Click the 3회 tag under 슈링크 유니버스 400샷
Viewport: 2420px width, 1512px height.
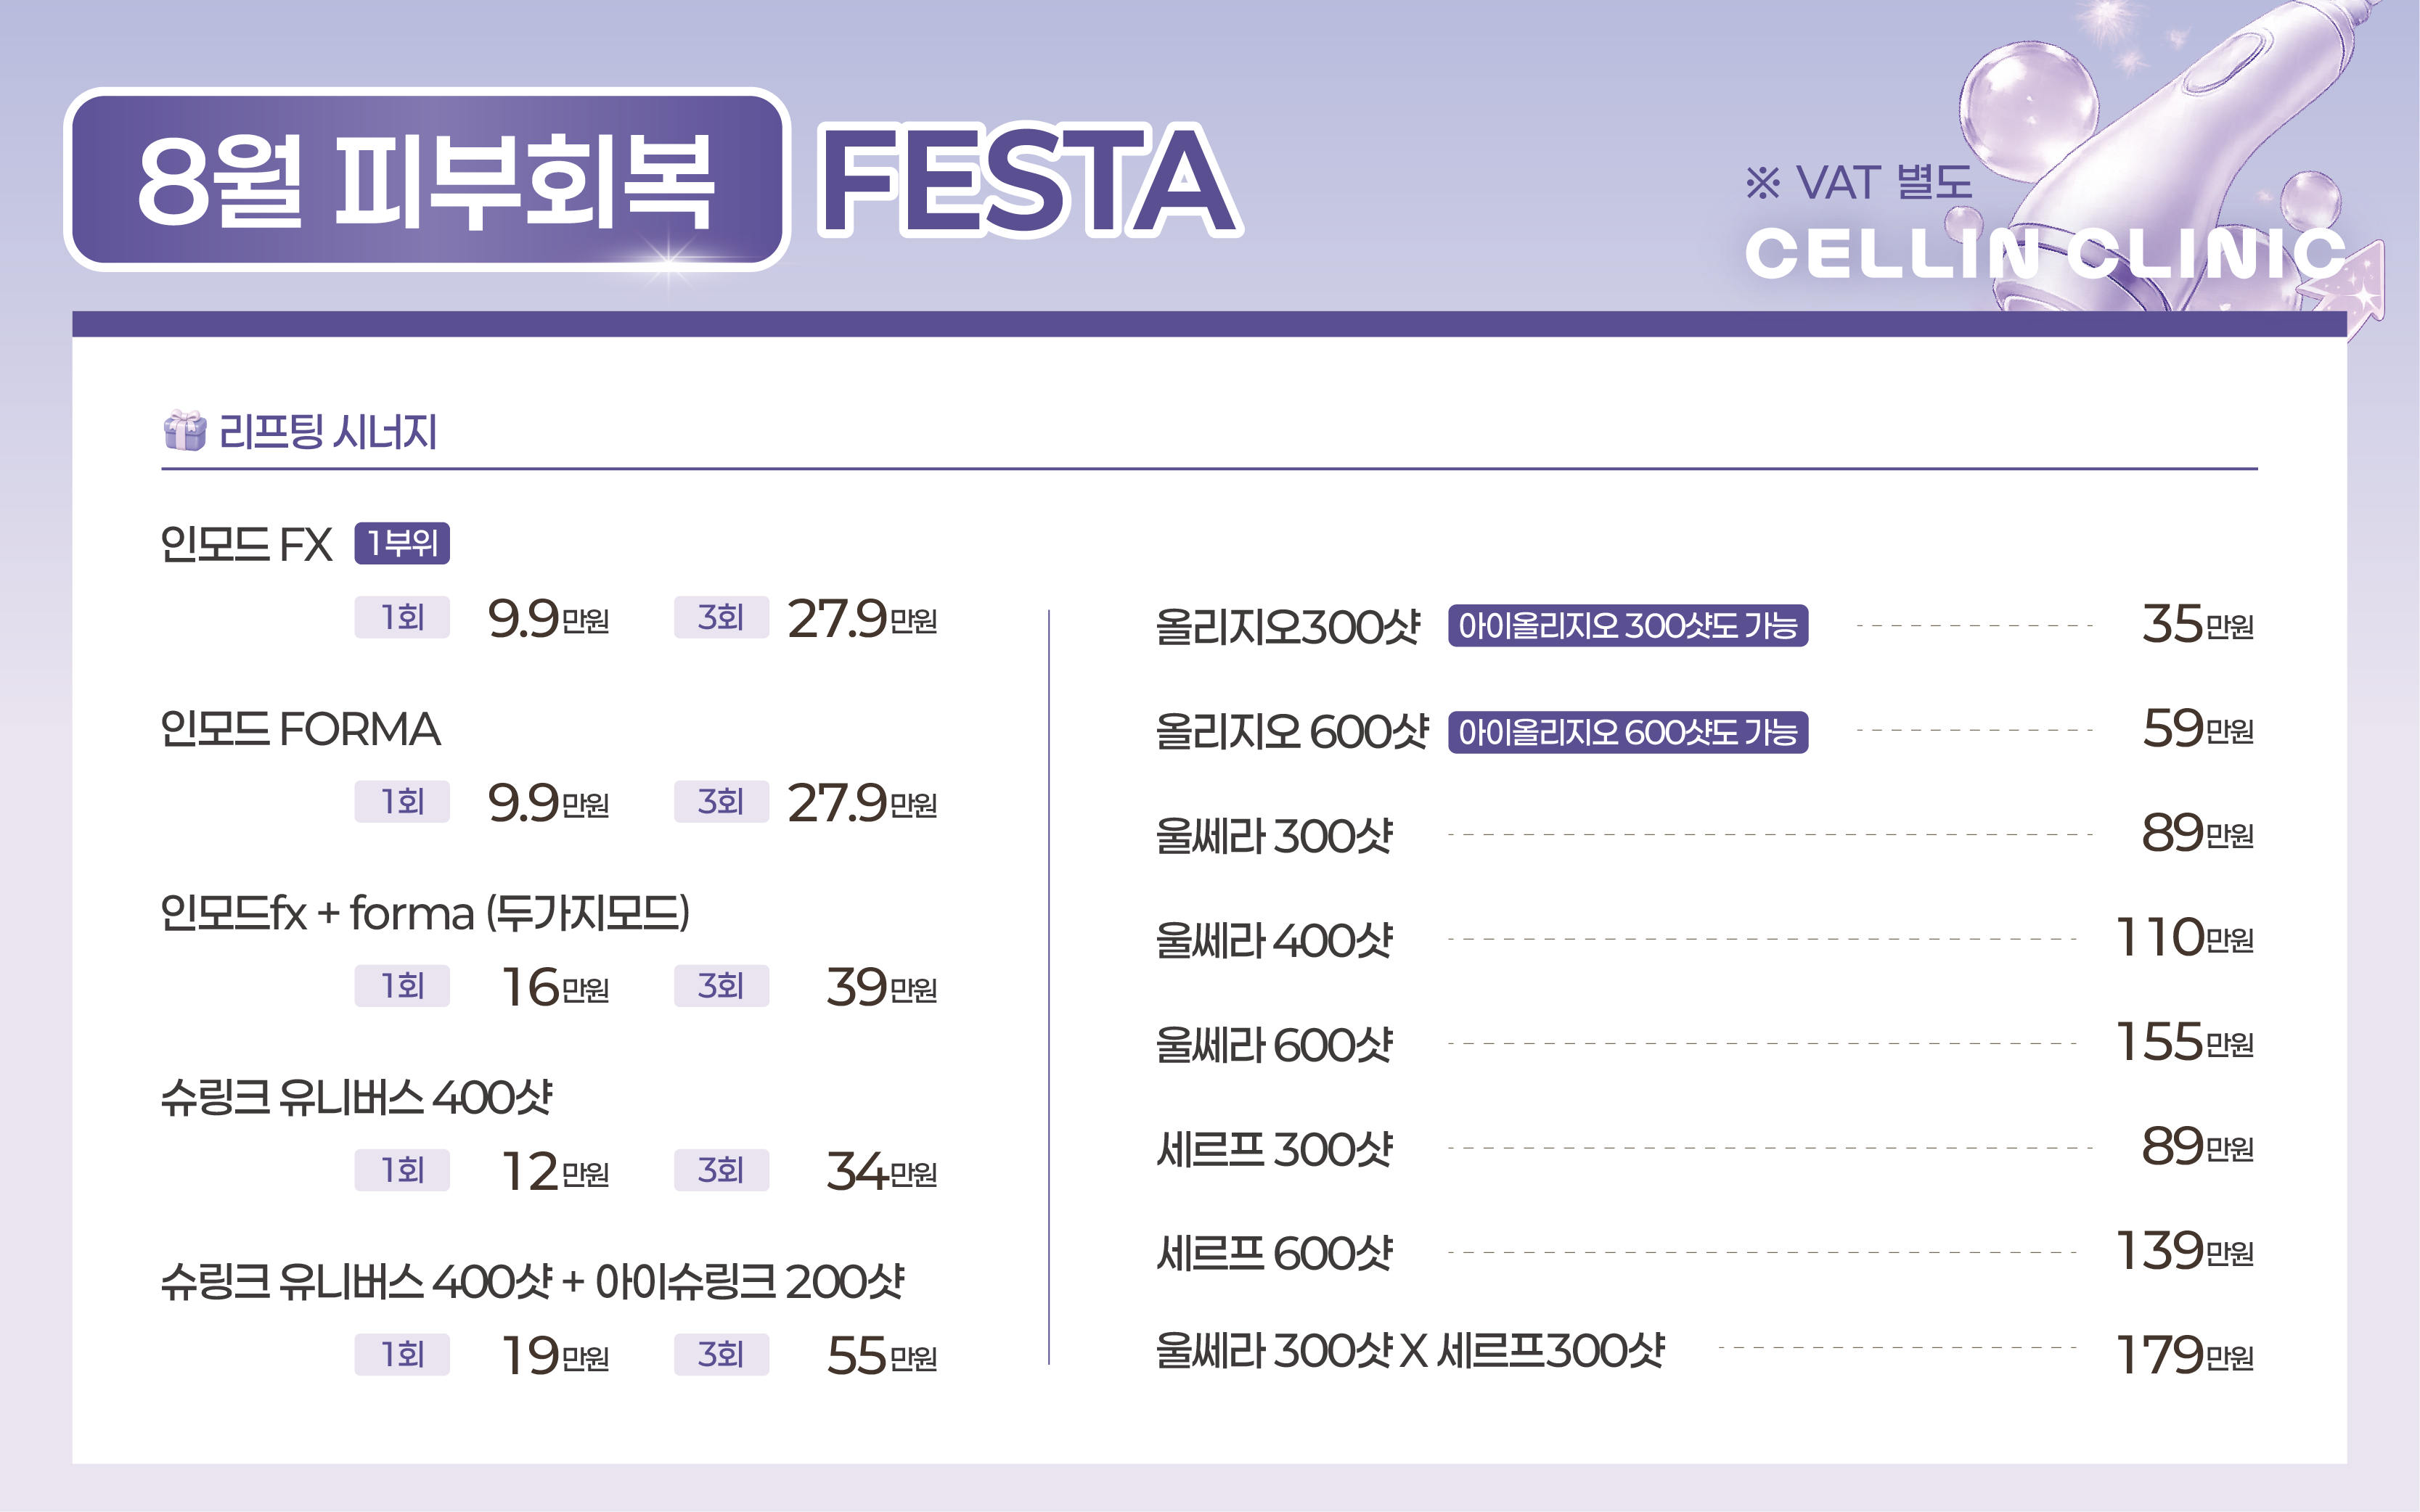(721, 1170)
